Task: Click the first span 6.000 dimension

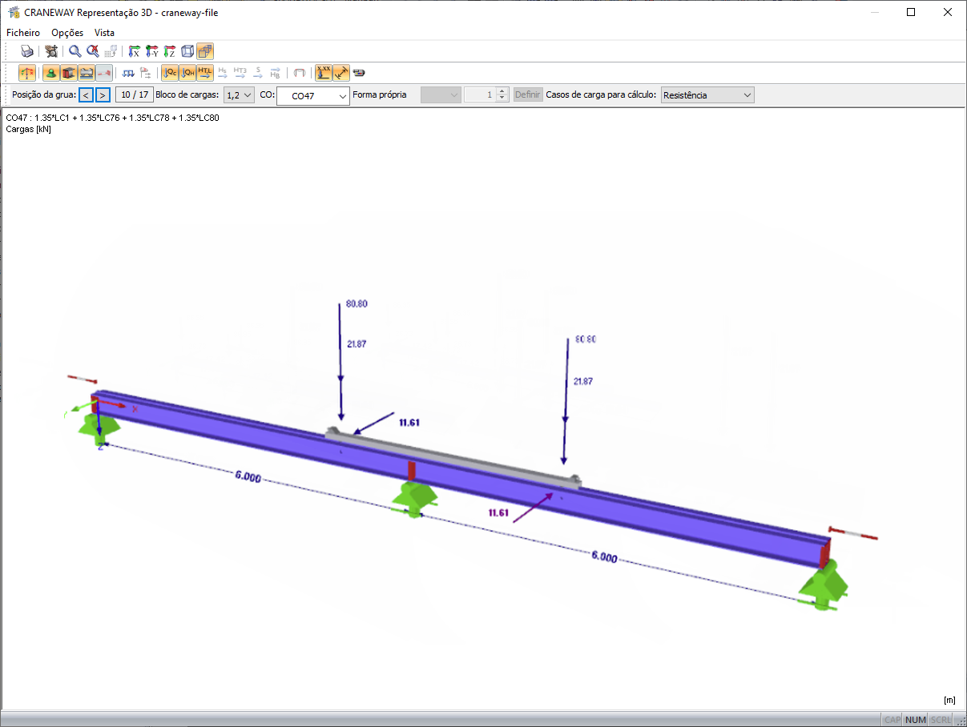Action: (248, 476)
